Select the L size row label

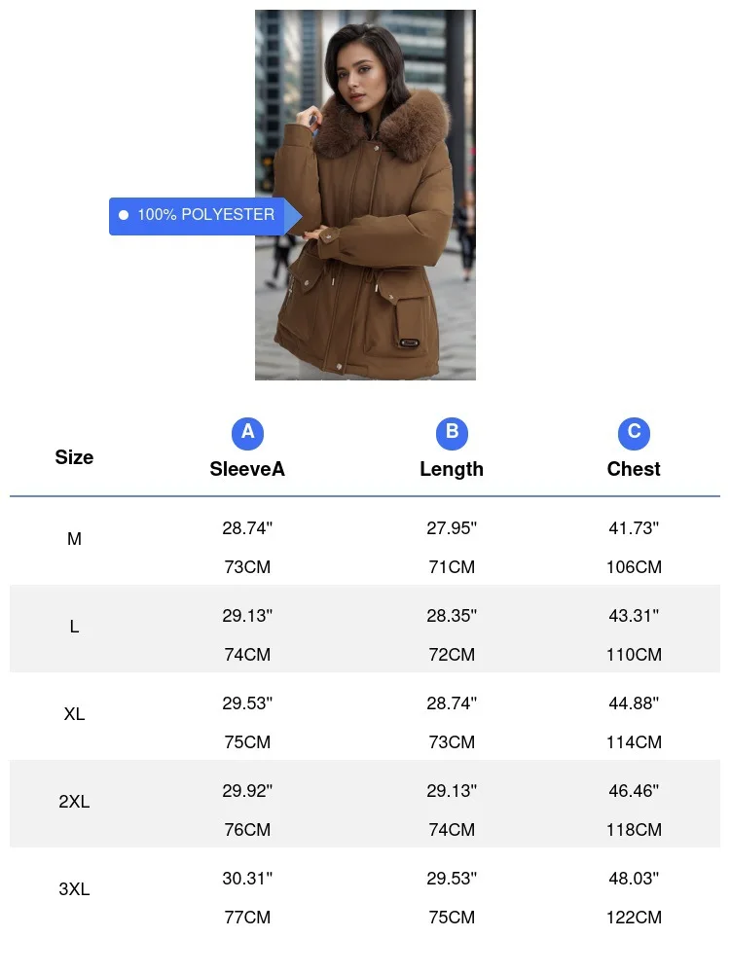coord(74,627)
